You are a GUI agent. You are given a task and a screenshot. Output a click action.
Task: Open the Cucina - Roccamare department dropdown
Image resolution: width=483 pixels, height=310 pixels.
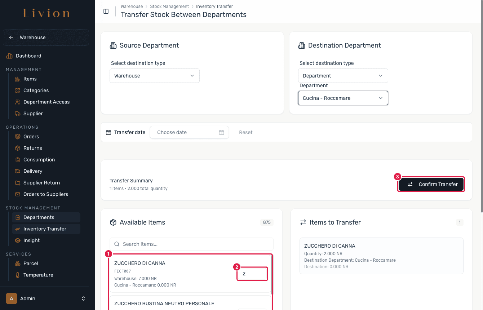(x=343, y=98)
